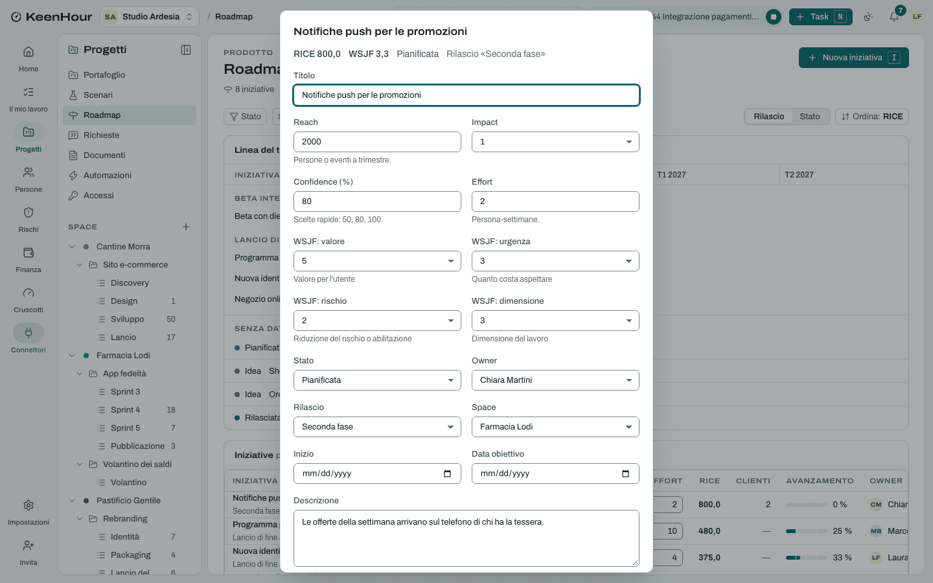Click the Descrizione text area

click(x=466, y=538)
